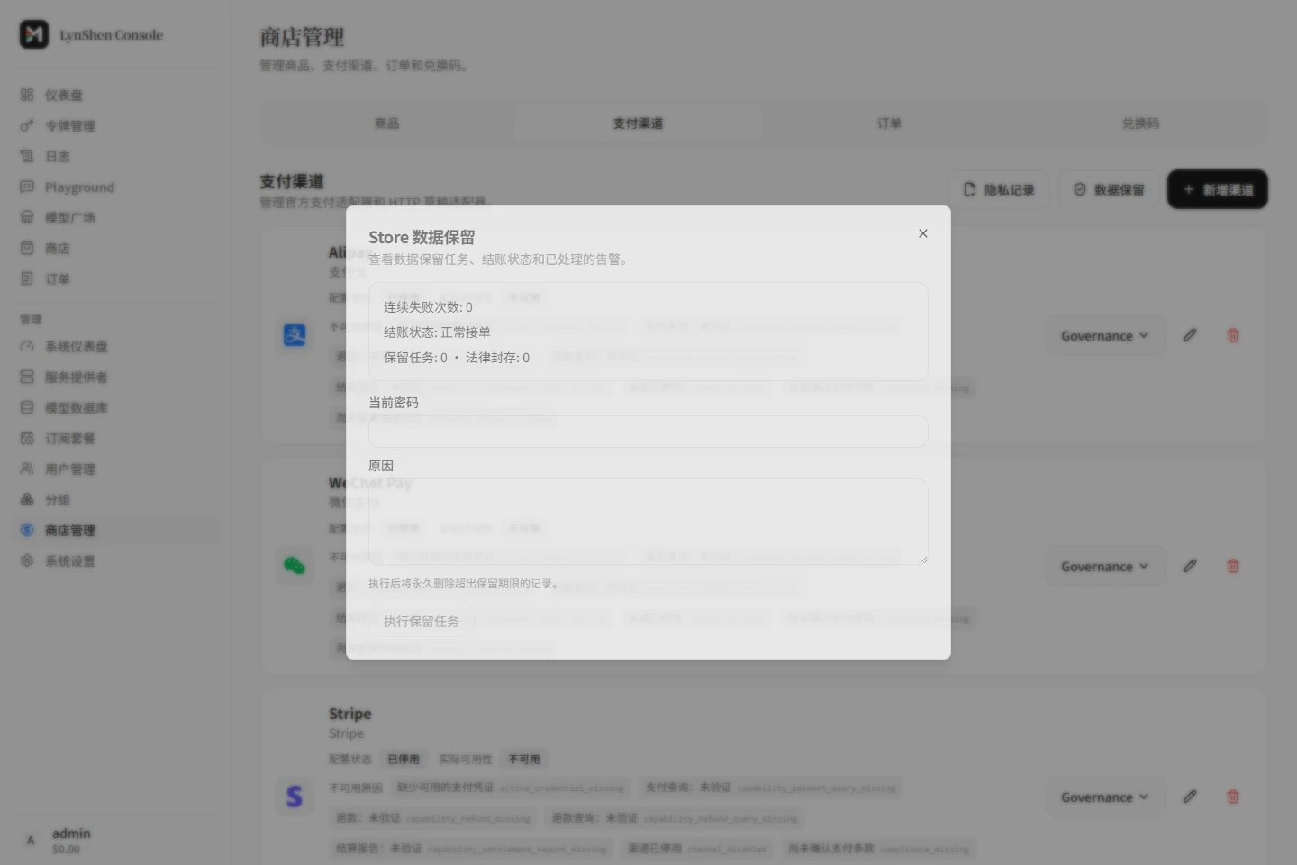
Task: Focus the 当前密码 input field
Action: click(x=648, y=432)
